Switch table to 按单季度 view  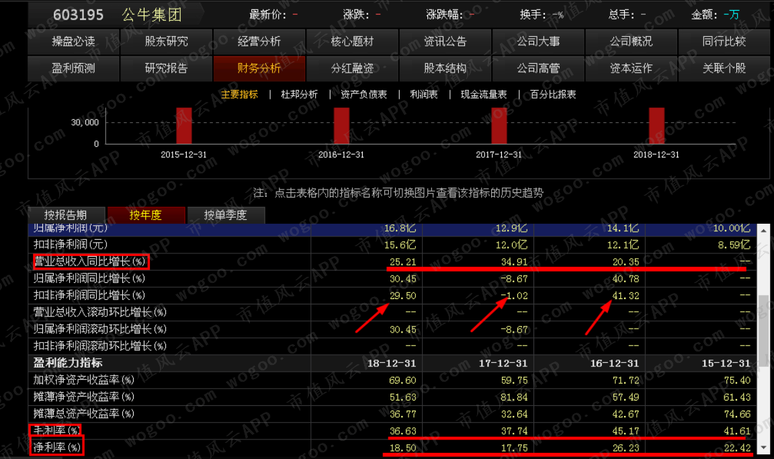[226, 215]
